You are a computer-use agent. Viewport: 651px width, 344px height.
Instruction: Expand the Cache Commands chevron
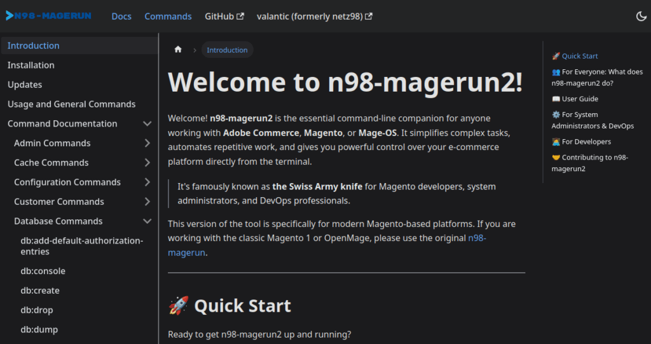coord(147,163)
